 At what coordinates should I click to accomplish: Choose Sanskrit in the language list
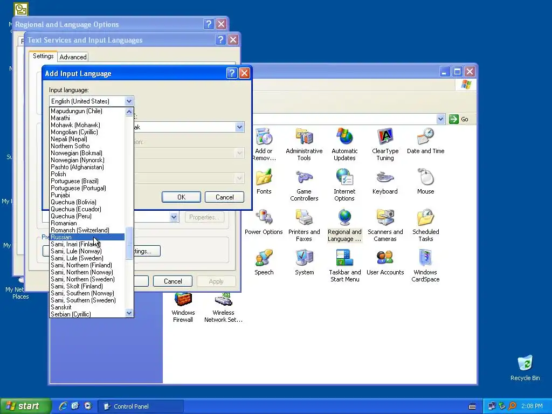click(87, 307)
